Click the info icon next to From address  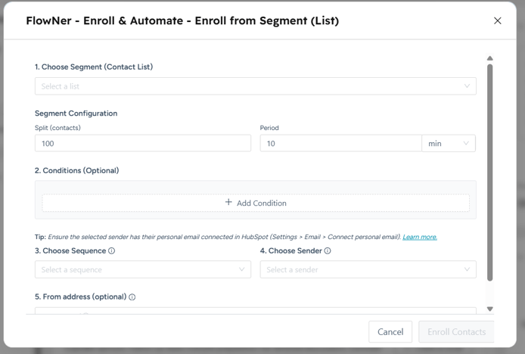pos(132,297)
